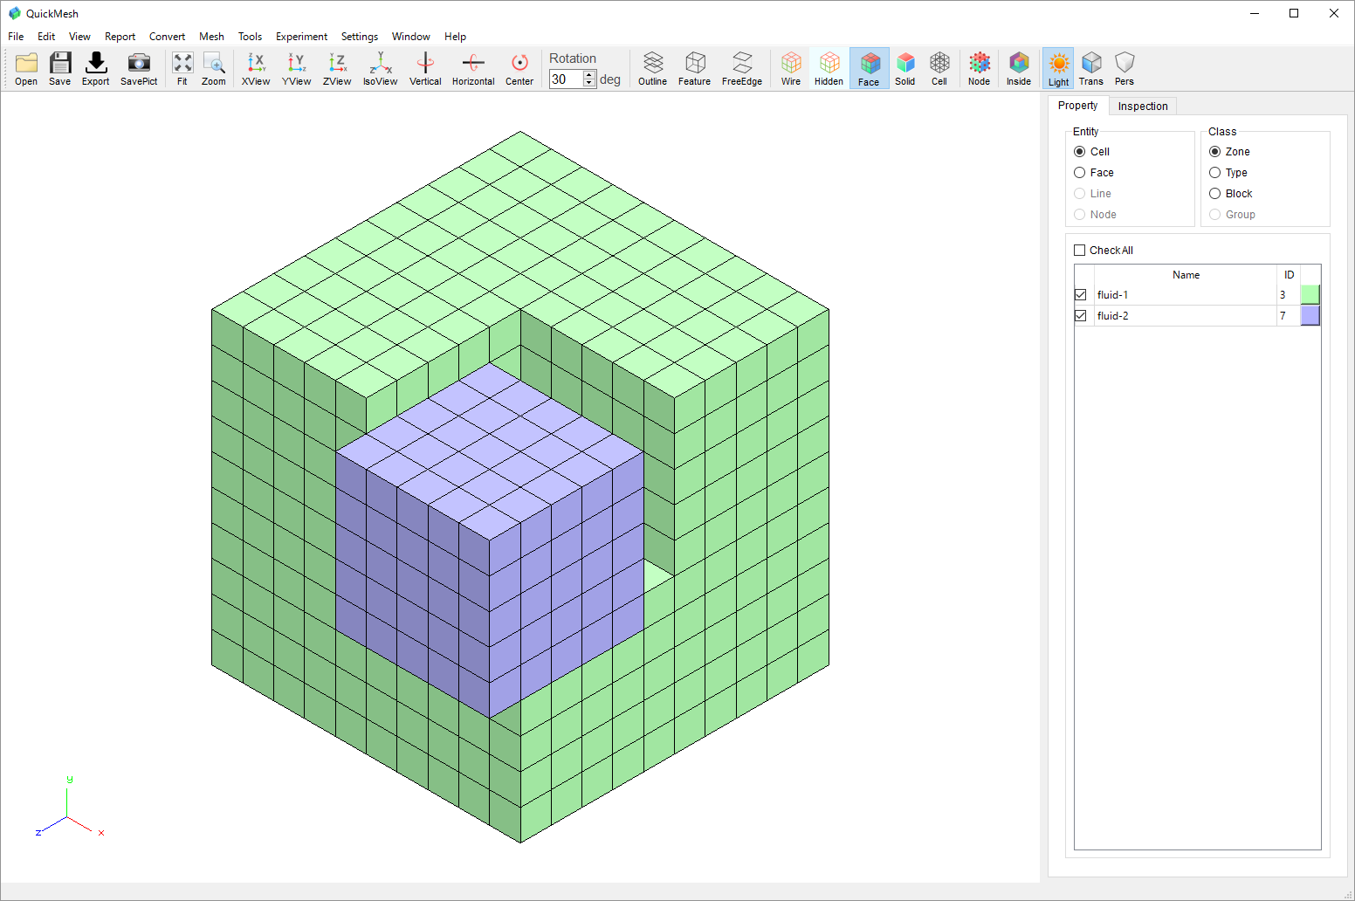Screen dimensions: 1355x901
Task: Toggle Face display mode
Action: tap(870, 68)
